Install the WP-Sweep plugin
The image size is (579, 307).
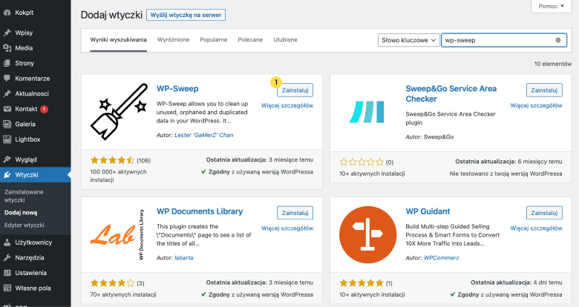(x=295, y=90)
